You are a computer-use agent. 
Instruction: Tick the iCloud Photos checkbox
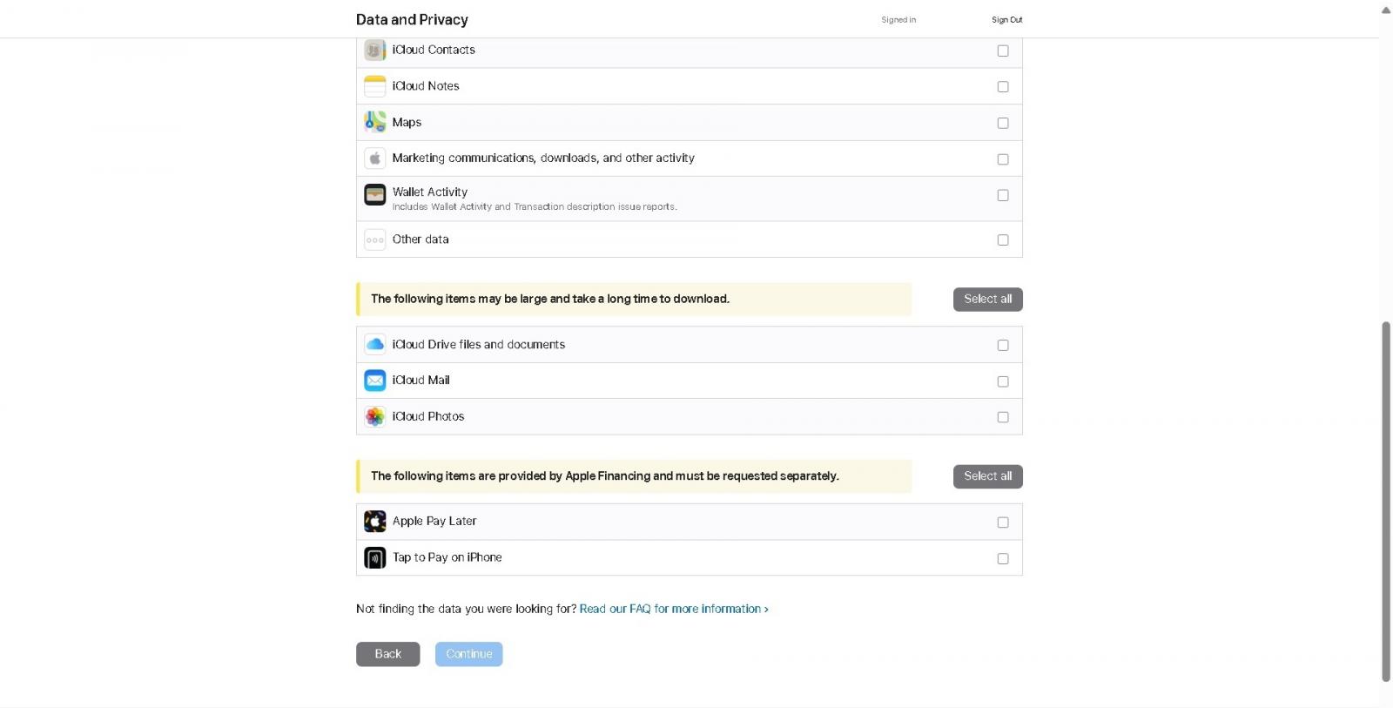pyautogui.click(x=1003, y=417)
